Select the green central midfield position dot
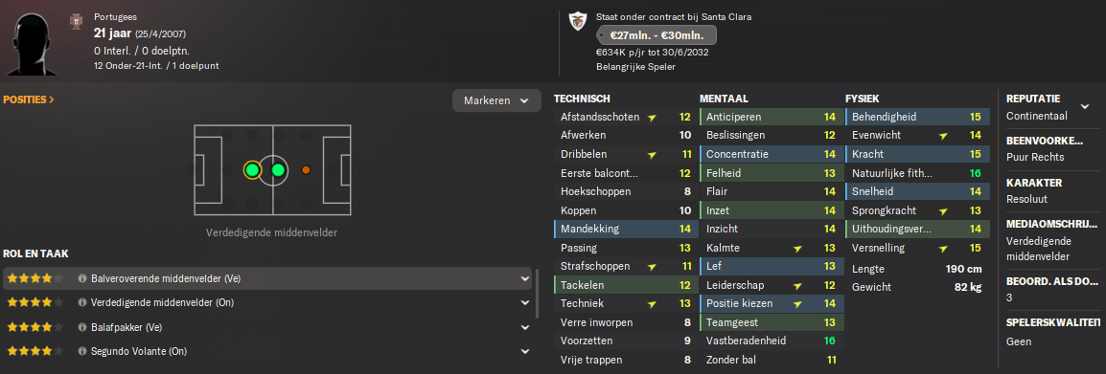 (x=278, y=169)
